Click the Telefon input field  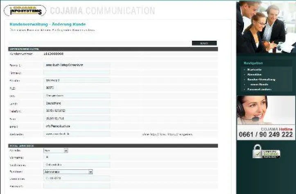(x=77, y=111)
